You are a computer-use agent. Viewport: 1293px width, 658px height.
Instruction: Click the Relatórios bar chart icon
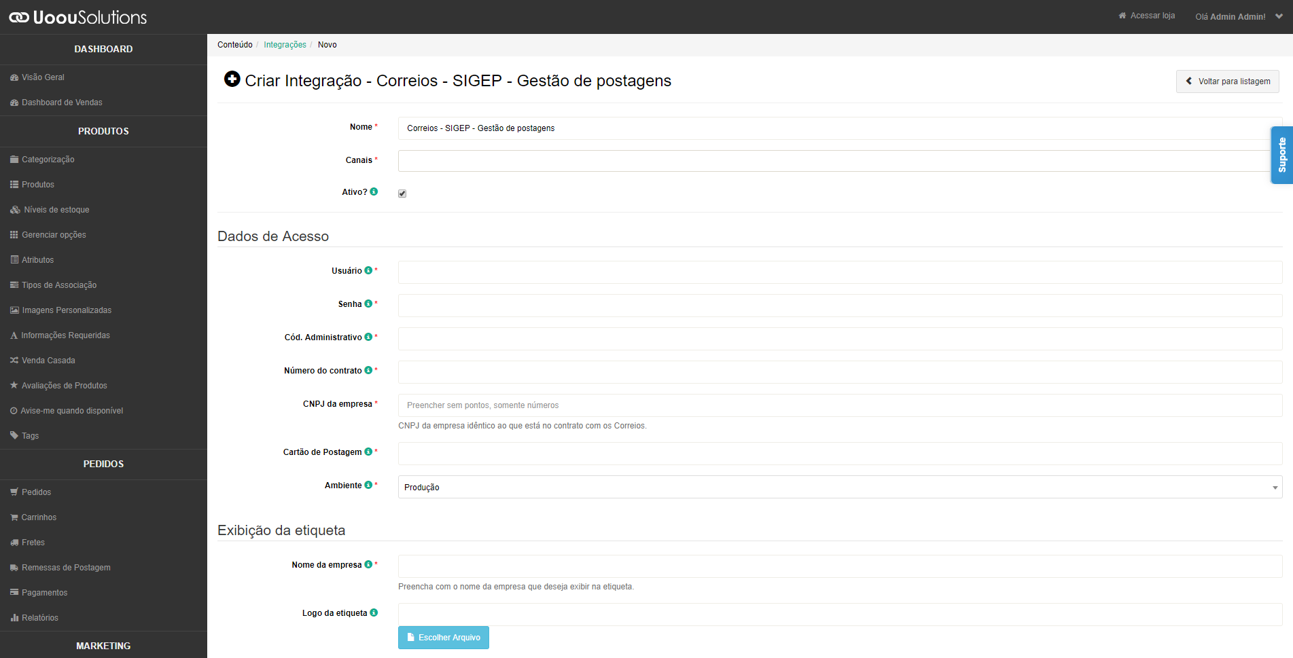[x=14, y=618]
